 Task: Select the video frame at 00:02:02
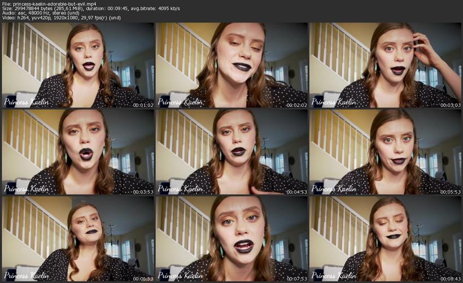click(231, 65)
